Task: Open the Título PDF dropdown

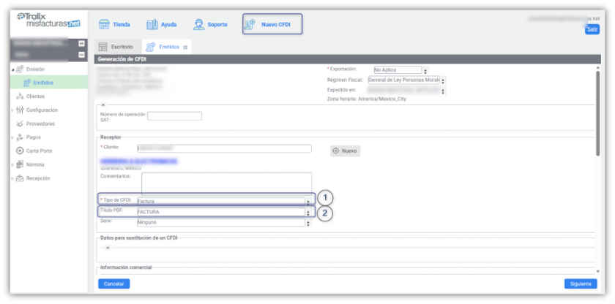Action: point(220,212)
